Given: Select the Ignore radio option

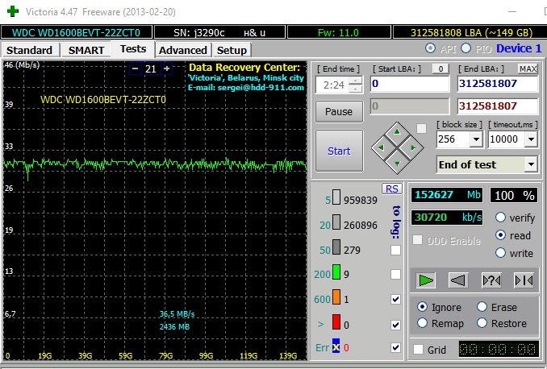Looking at the screenshot, I should pyautogui.click(x=422, y=307).
